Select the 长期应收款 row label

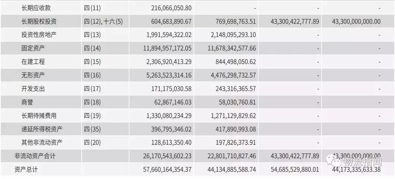coord(37,8)
